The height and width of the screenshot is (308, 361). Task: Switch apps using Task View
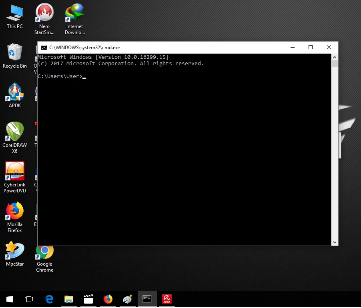[x=28, y=299]
